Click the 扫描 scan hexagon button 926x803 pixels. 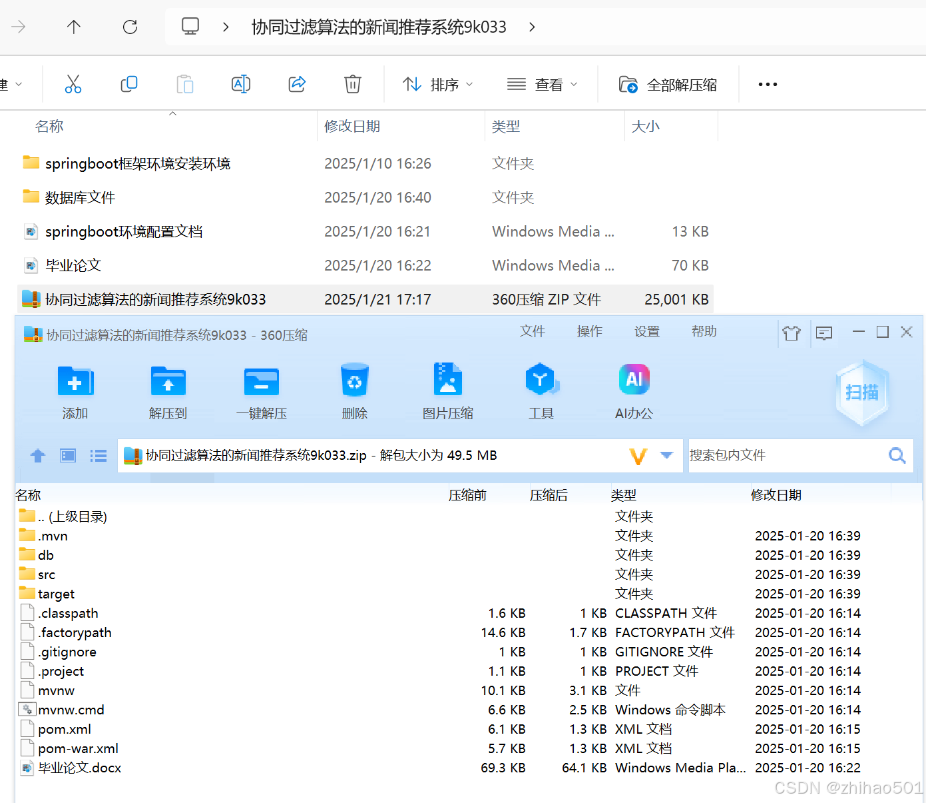point(862,393)
